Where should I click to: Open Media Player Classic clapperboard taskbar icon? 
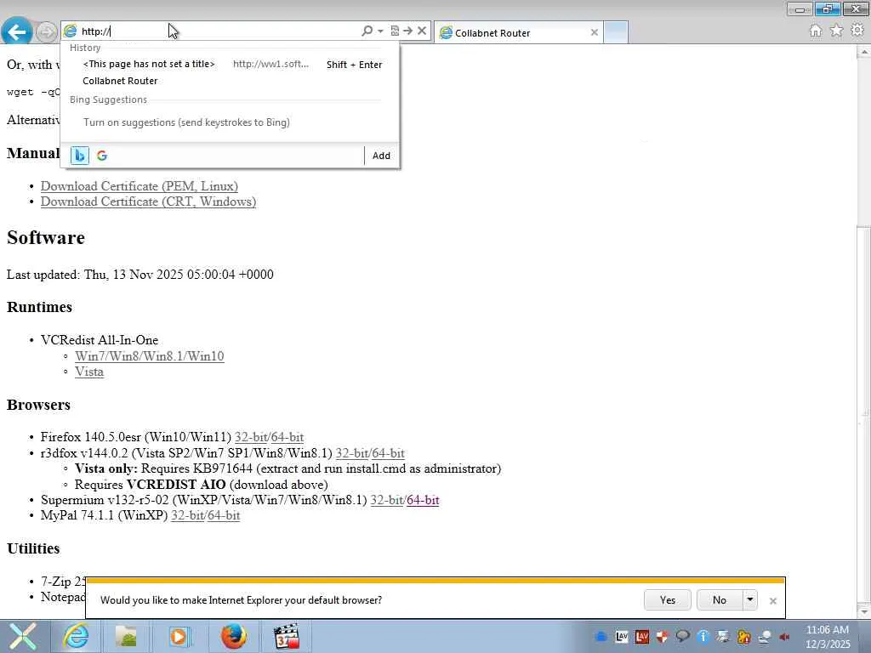point(287,636)
